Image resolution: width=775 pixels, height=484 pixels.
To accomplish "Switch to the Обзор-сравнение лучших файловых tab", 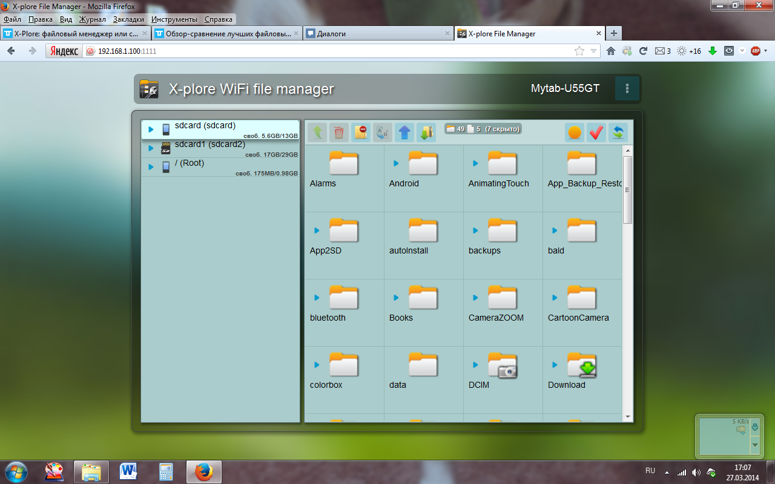I will (x=226, y=33).
